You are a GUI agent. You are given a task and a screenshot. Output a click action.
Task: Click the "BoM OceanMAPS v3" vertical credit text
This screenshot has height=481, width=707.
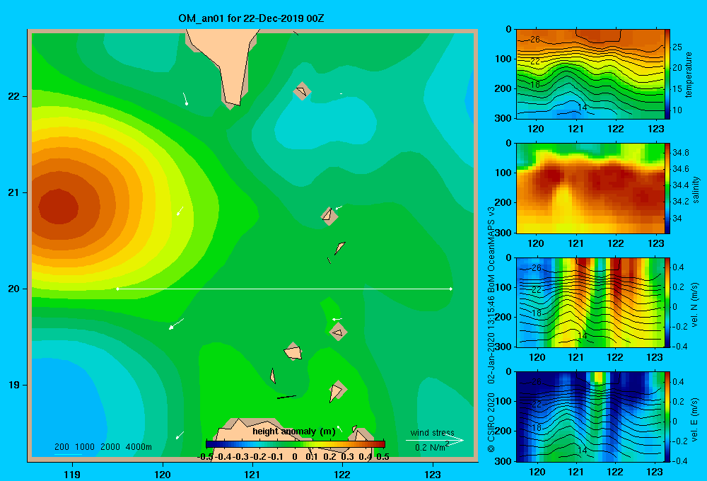491,251
